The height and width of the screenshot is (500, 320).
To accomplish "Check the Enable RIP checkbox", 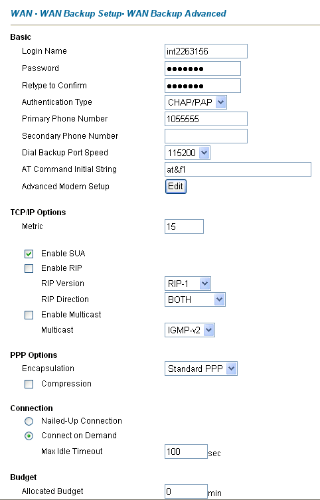I will [x=29, y=268].
